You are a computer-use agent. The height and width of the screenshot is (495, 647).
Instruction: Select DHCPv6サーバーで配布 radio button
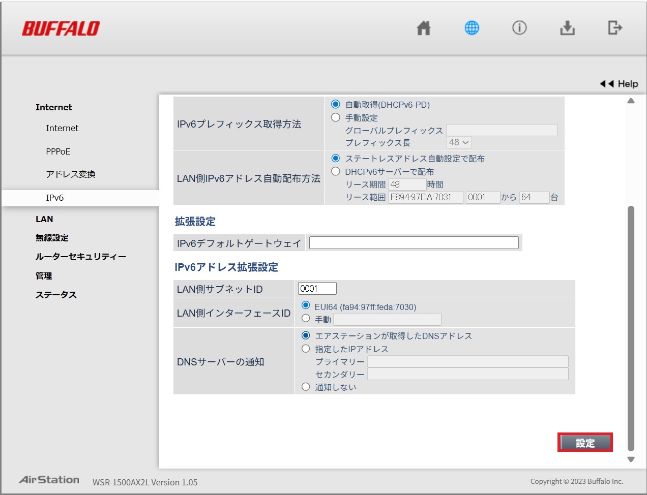[336, 171]
